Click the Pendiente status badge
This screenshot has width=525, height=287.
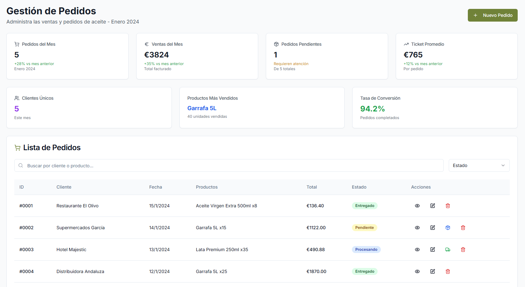(x=364, y=228)
